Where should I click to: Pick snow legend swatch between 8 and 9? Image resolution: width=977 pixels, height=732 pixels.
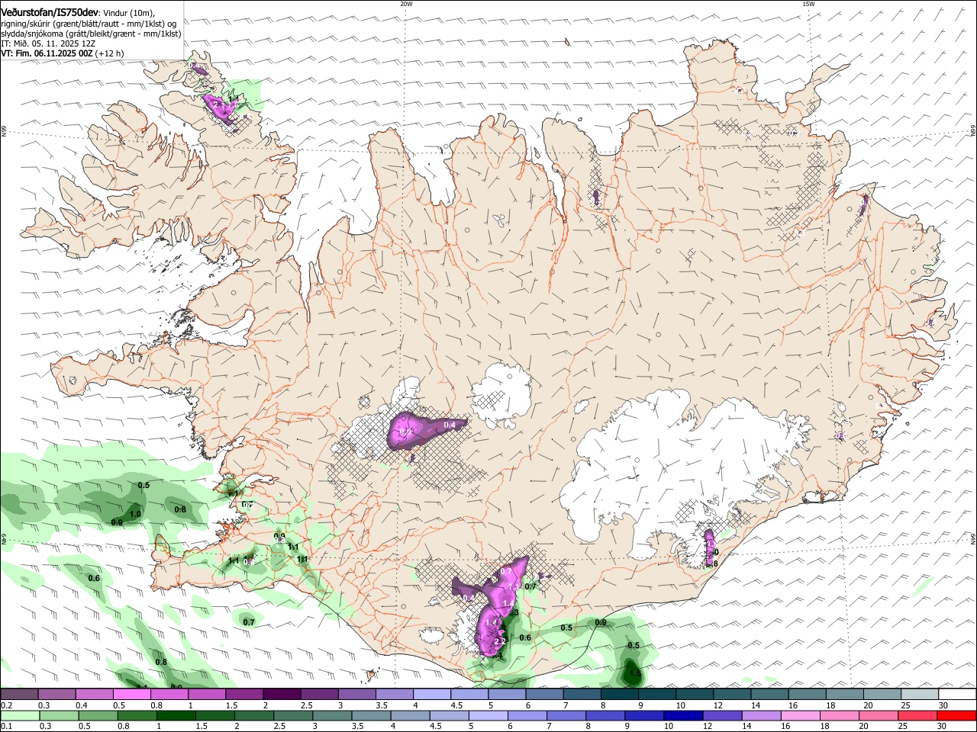(x=620, y=694)
